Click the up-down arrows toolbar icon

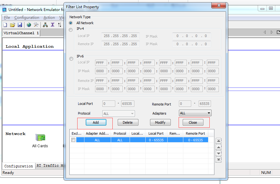[59, 25]
